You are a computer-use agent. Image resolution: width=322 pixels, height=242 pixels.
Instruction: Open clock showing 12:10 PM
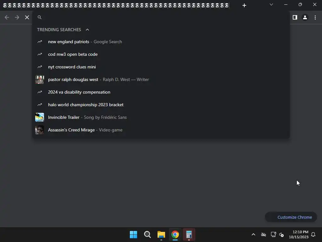[x=299, y=234]
